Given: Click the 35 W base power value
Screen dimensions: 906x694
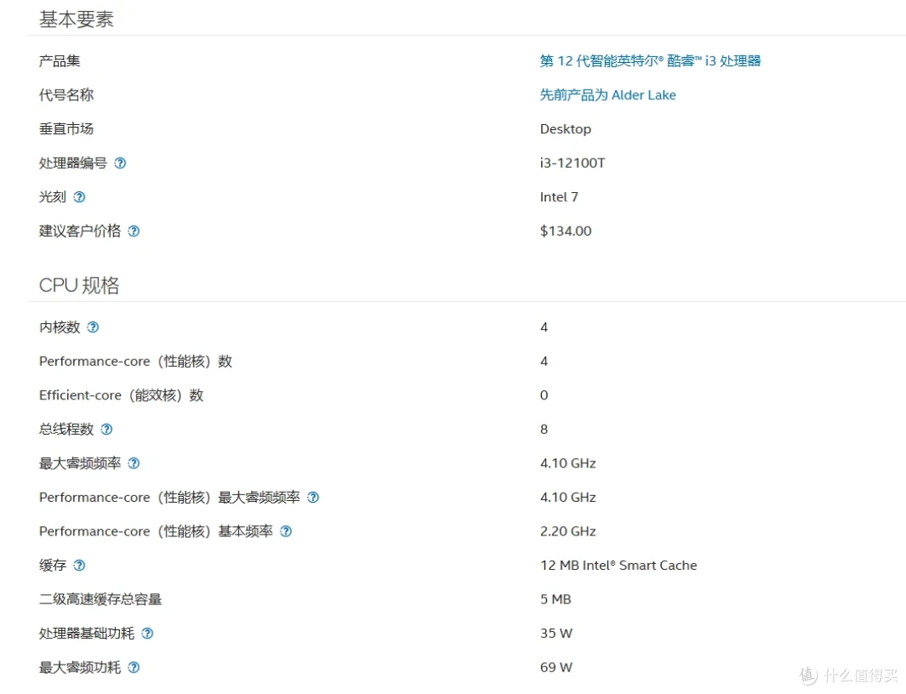Looking at the screenshot, I should [556, 634].
